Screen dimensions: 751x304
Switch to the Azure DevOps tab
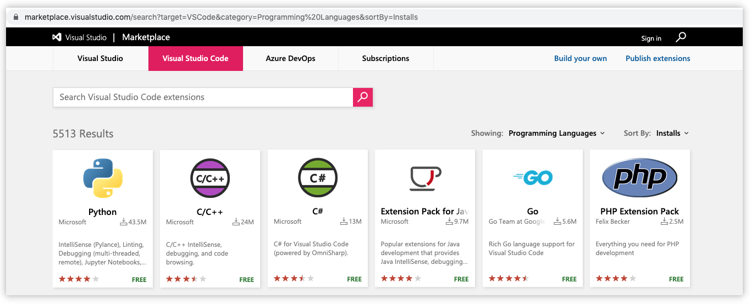tap(290, 58)
